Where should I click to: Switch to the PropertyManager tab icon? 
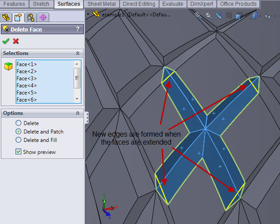[18, 17]
